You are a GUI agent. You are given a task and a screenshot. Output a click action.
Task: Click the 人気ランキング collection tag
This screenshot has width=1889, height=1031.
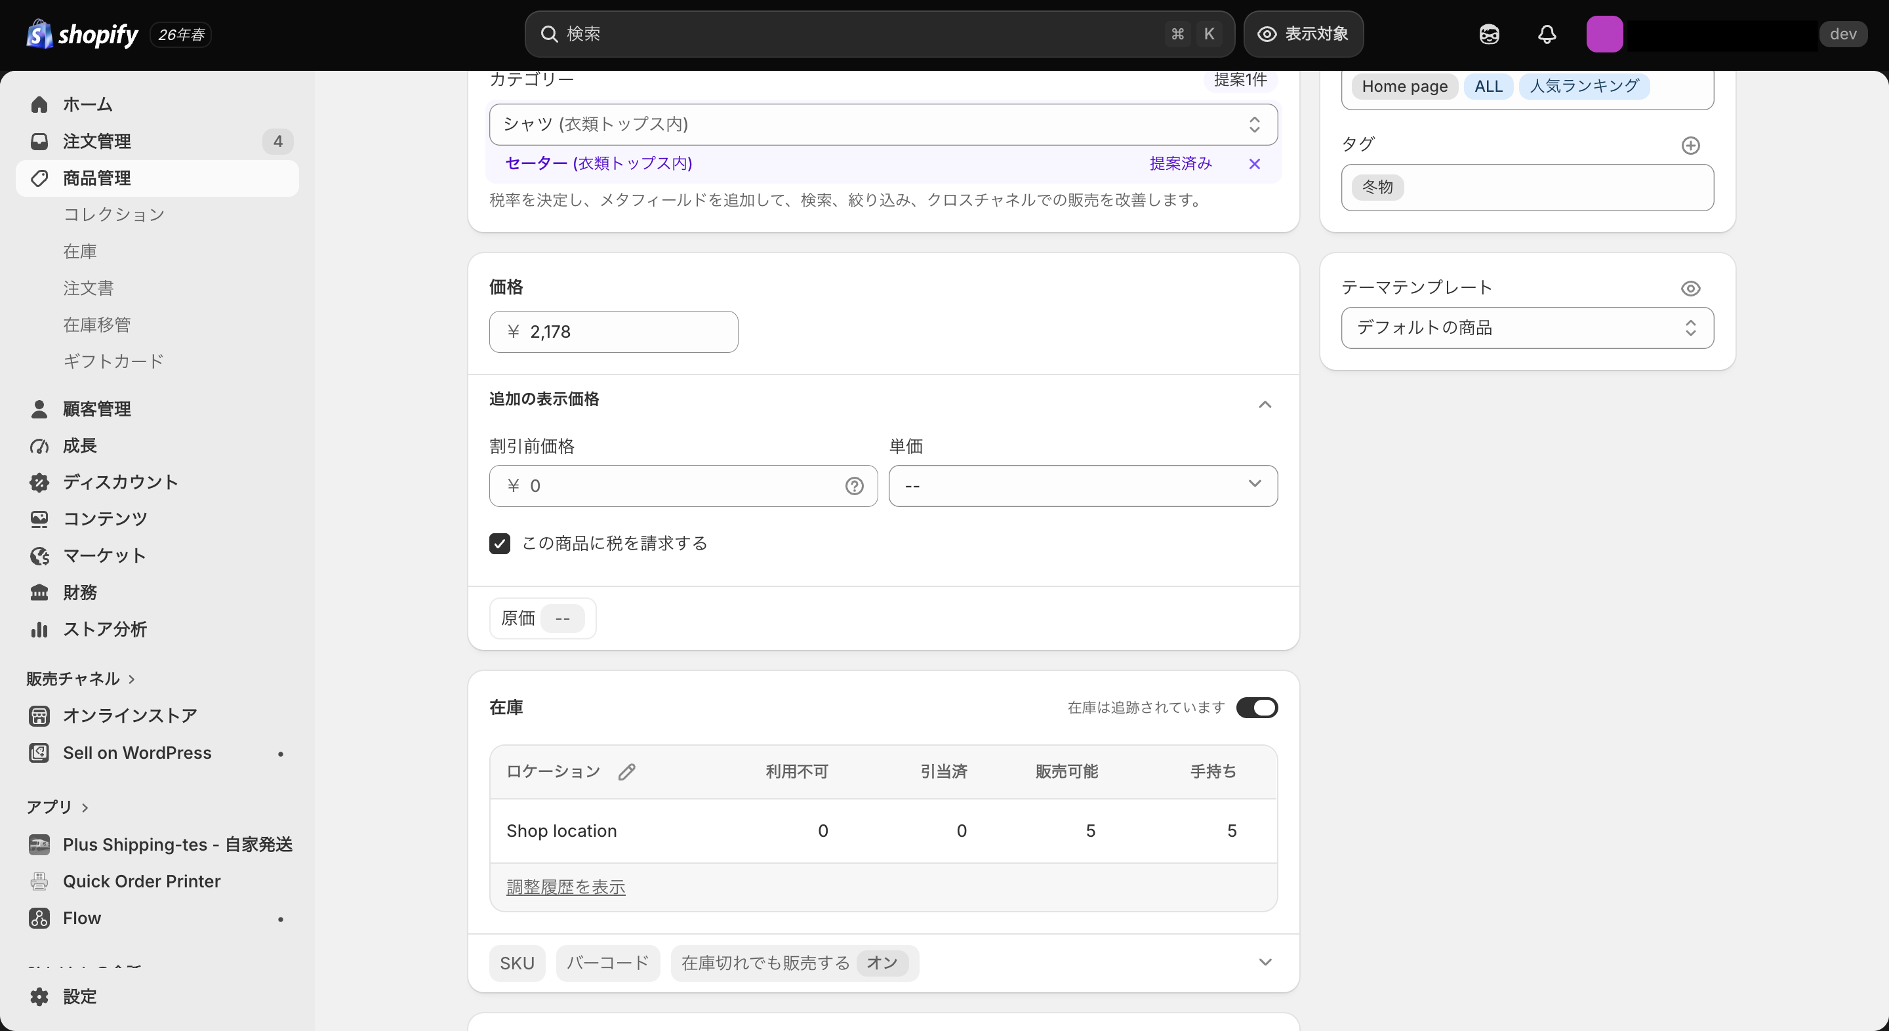click(x=1584, y=87)
